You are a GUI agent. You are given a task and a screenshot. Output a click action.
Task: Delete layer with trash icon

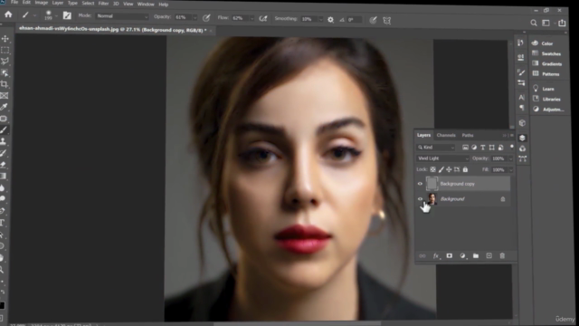click(502, 255)
